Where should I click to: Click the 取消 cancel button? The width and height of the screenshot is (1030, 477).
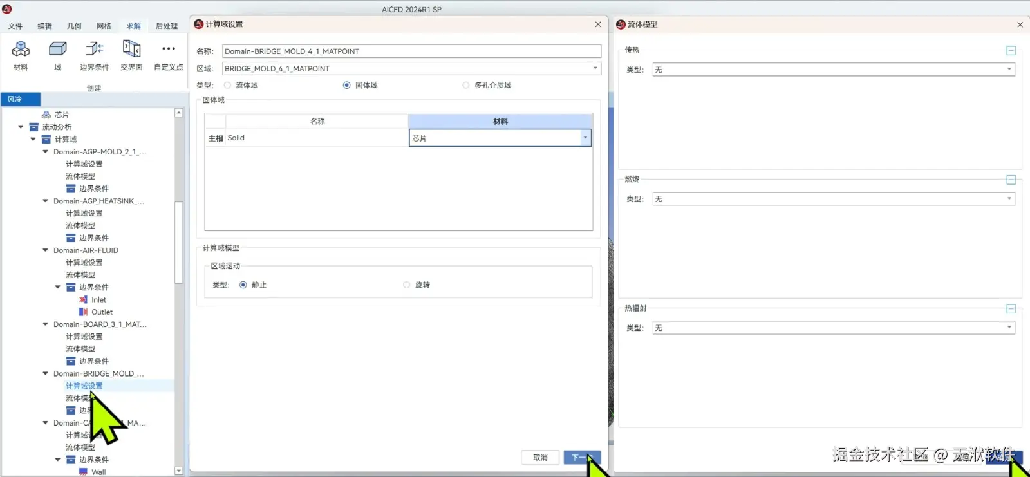point(540,458)
